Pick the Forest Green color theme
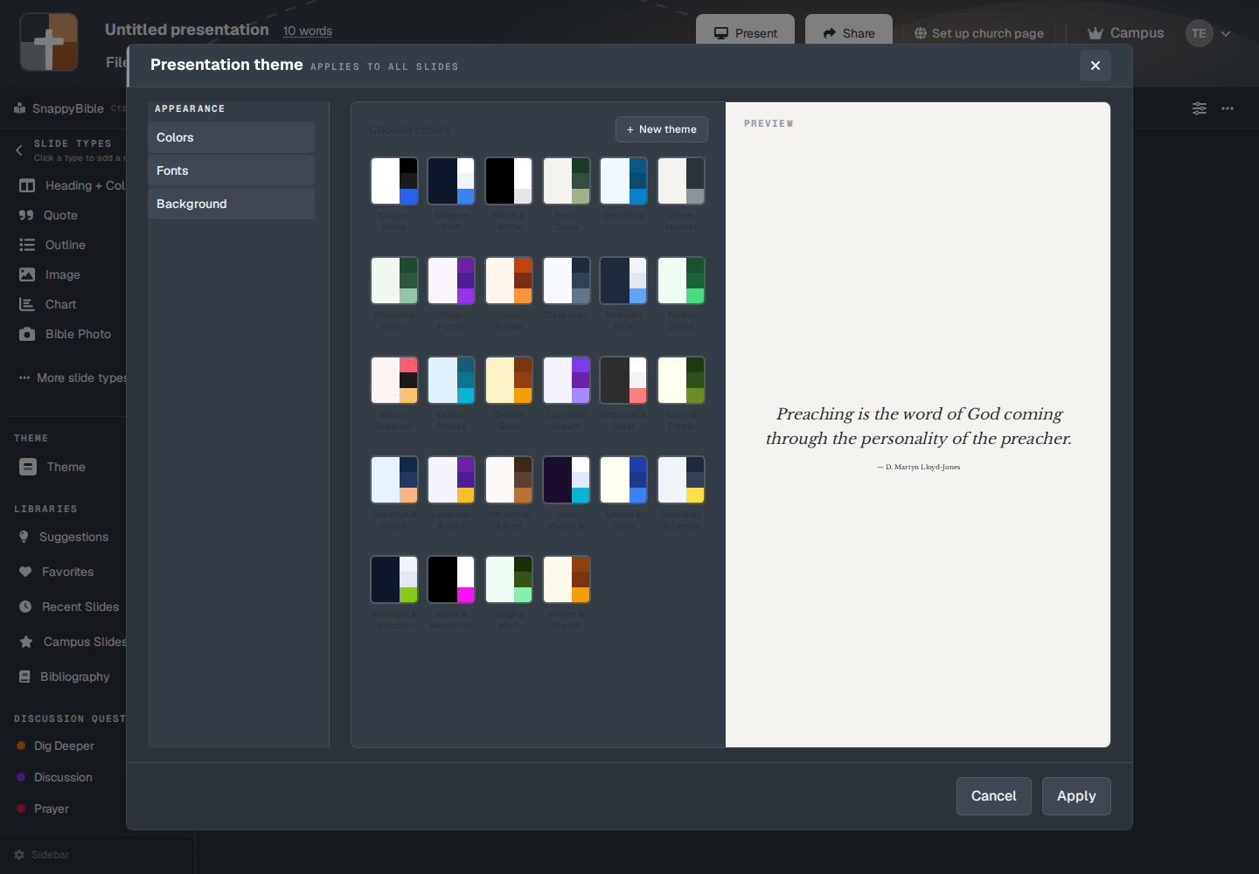 681,281
